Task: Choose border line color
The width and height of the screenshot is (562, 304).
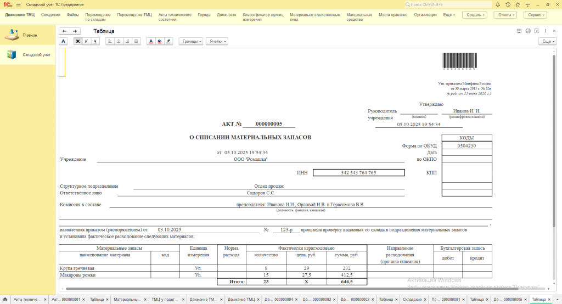Action: pyautogui.click(x=168, y=41)
